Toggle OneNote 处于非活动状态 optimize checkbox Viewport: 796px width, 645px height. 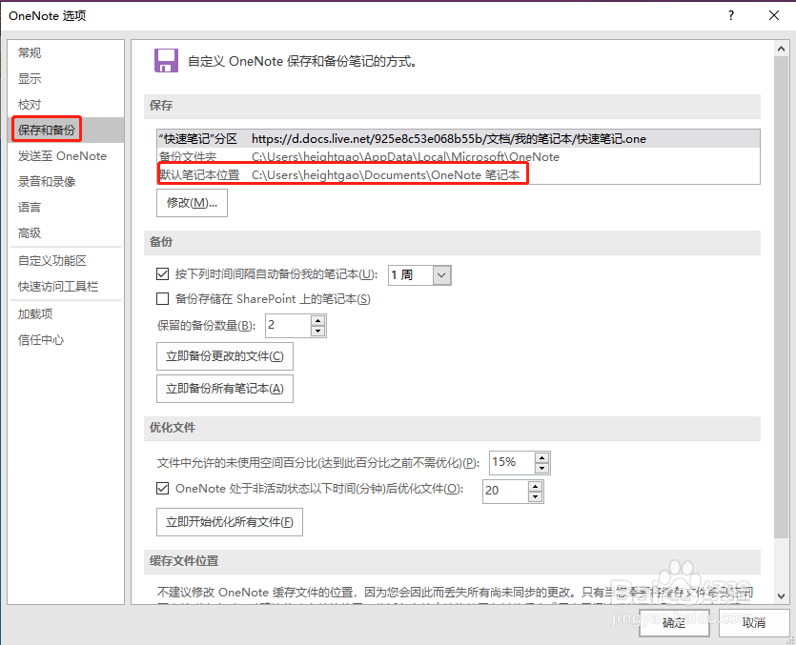point(162,489)
